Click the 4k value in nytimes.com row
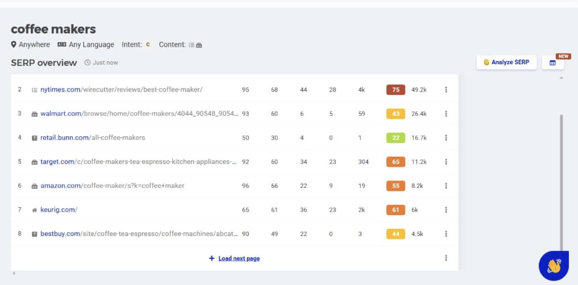Viewport: 578px width, 285px height. coord(361,90)
